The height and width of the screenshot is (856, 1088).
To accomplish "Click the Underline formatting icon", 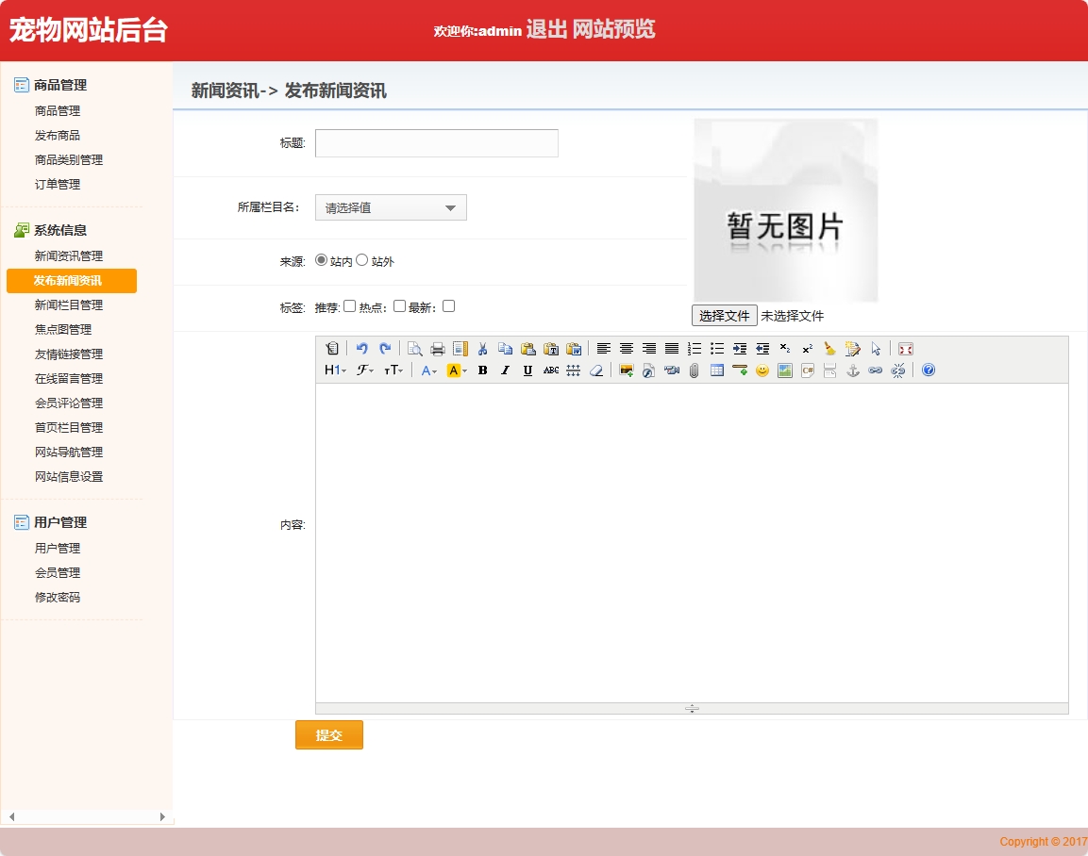I will 527,370.
